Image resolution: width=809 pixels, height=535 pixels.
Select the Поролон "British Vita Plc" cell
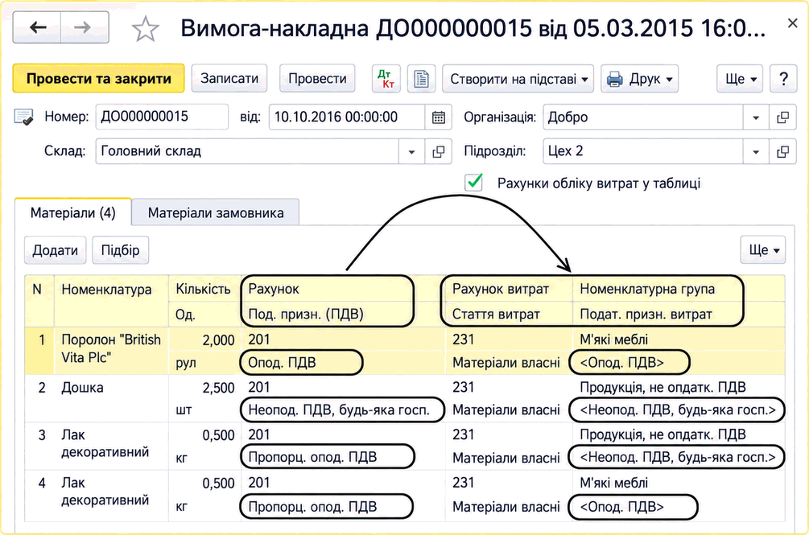tap(111, 351)
